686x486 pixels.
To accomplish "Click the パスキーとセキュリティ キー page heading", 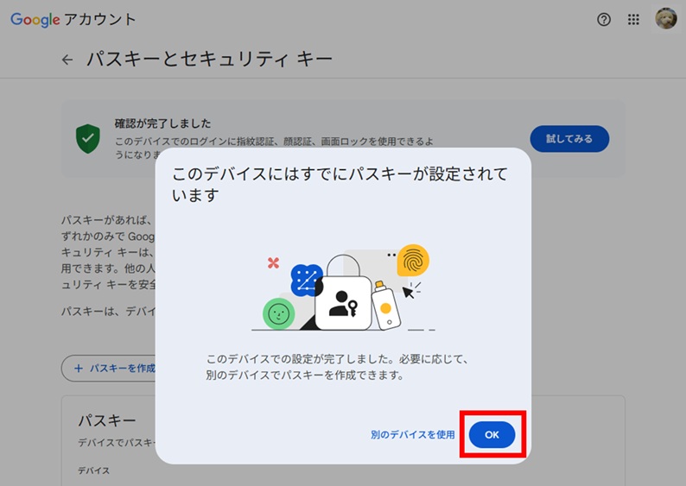I will pyautogui.click(x=209, y=60).
